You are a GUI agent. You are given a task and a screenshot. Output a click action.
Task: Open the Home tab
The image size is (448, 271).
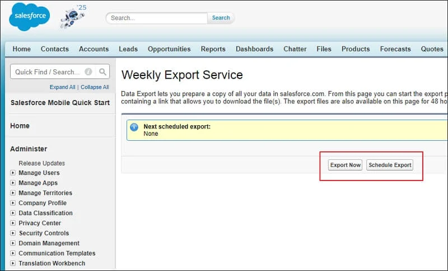point(21,49)
